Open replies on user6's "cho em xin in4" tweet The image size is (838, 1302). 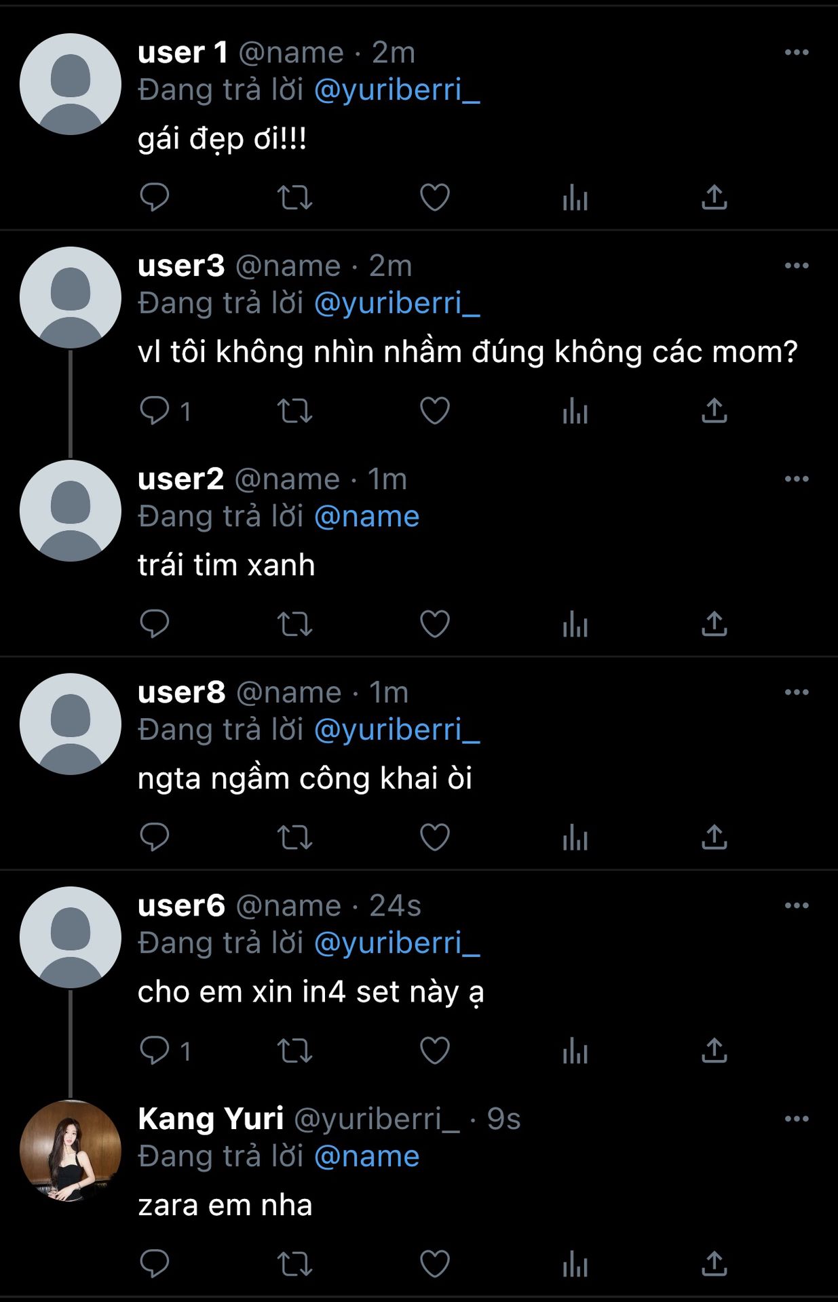(155, 1050)
